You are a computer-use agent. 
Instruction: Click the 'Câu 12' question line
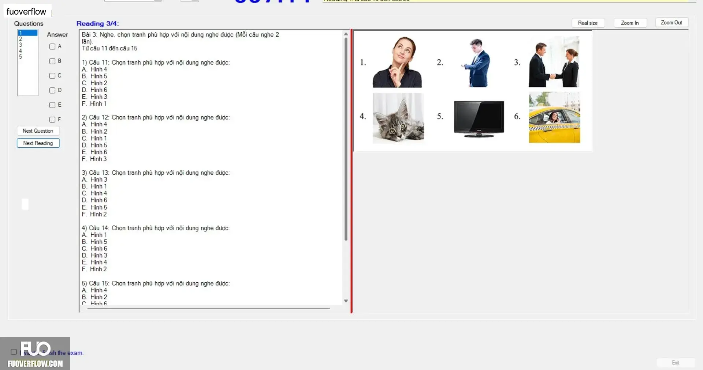tap(156, 117)
